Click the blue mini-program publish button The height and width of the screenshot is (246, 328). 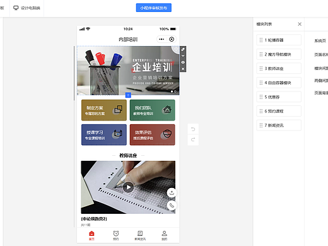coord(154,8)
